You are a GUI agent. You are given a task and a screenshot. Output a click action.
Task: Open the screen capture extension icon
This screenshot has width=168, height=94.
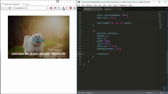(x=59, y=8)
